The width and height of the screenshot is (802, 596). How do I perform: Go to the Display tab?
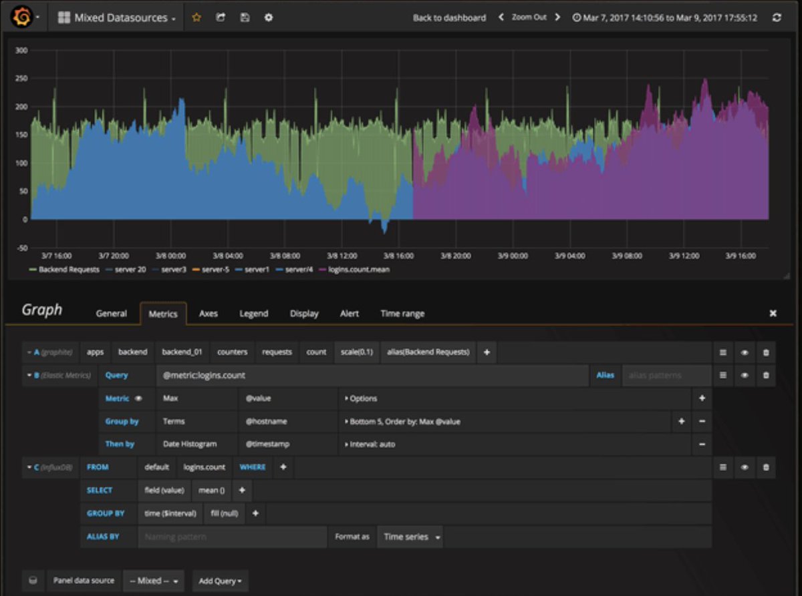(304, 313)
